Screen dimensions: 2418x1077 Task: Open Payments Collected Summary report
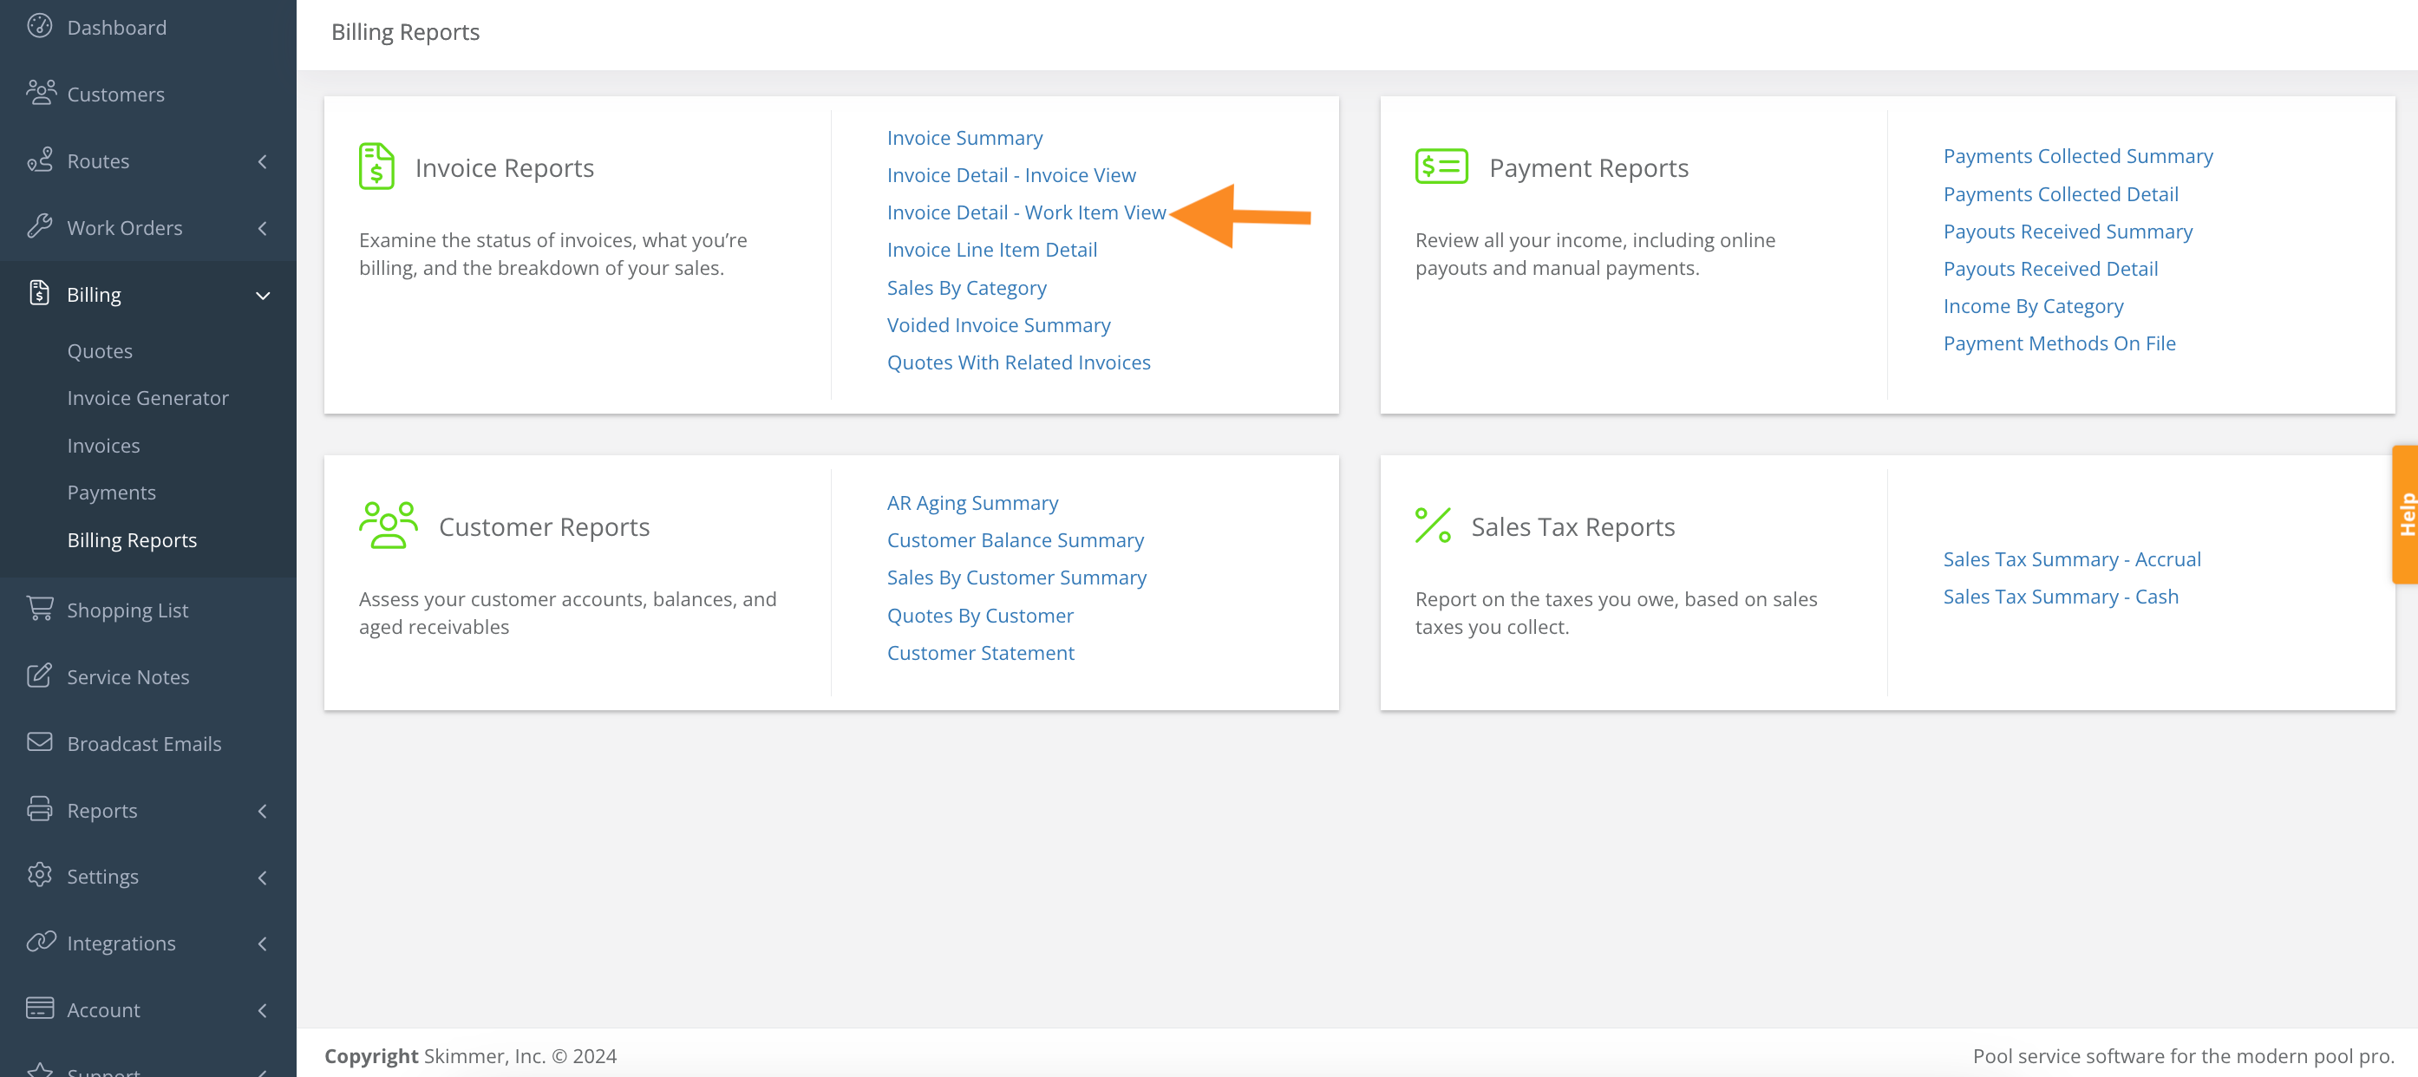click(2077, 156)
